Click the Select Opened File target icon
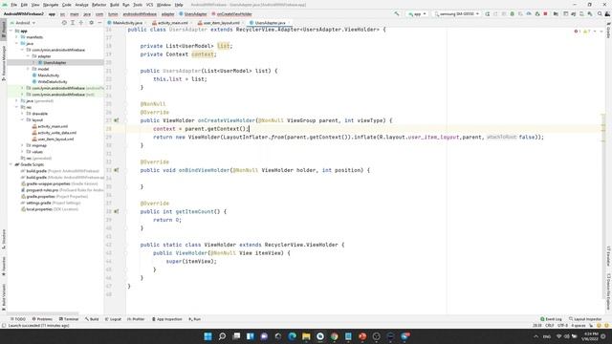Image resolution: width=612 pixels, height=344 pixels. click(64, 23)
